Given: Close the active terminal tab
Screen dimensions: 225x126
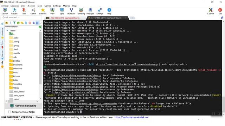Looking at the screenshot, I should point(126,18).
